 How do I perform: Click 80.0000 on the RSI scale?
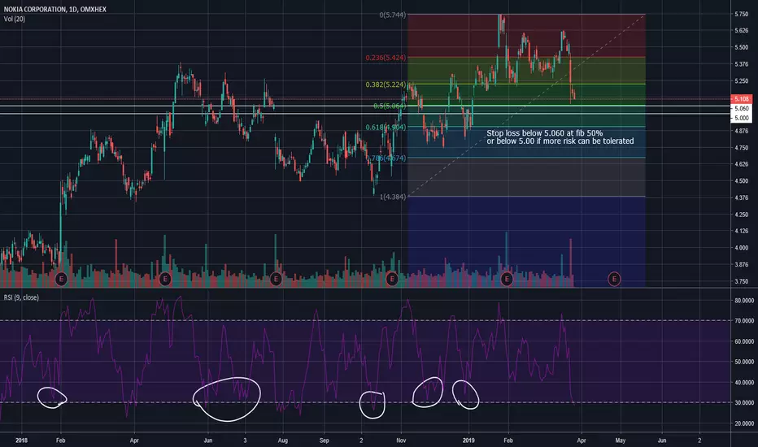click(744, 300)
